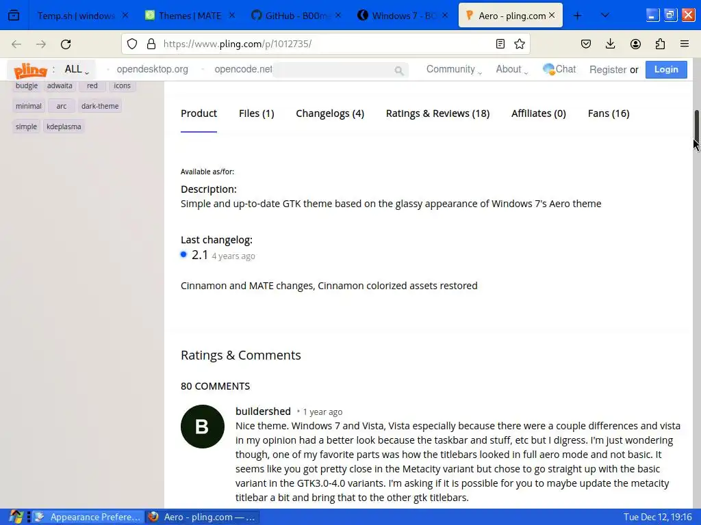This screenshot has width=701, height=525.
Task: Switch to the Product tab
Action: [199, 113]
